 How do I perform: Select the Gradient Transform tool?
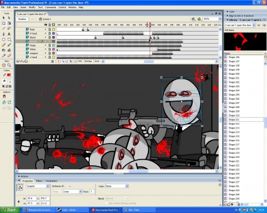click(x=9, y=24)
